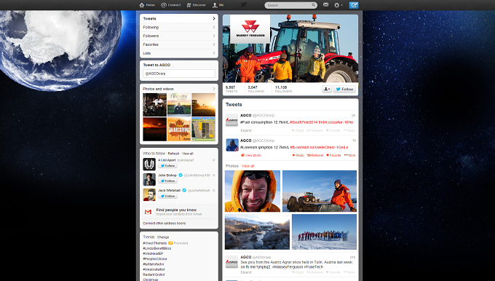Click AGCO avatar on first tweet

click(x=231, y=120)
